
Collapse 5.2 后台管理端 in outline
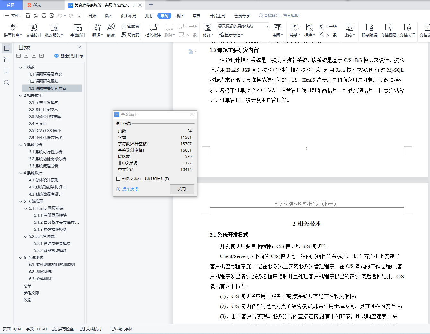26,237
